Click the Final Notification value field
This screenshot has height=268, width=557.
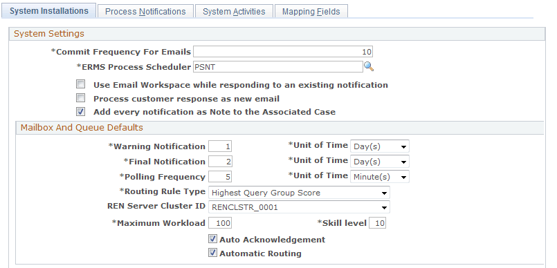220,162
